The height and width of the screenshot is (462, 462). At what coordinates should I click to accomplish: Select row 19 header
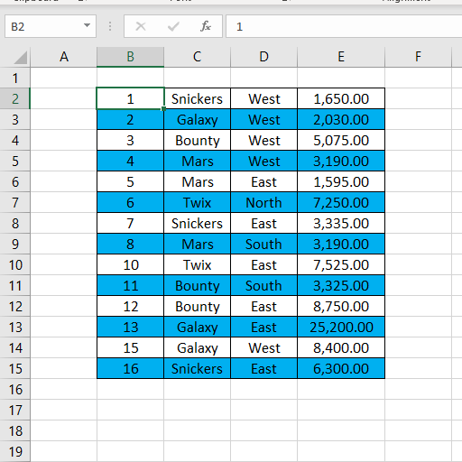15,451
